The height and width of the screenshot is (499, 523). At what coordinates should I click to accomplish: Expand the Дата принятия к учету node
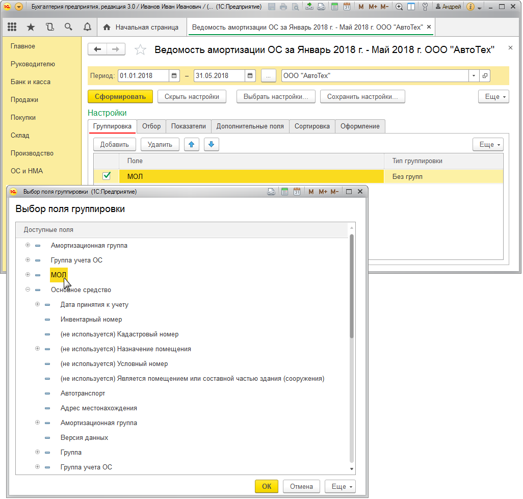(x=37, y=304)
